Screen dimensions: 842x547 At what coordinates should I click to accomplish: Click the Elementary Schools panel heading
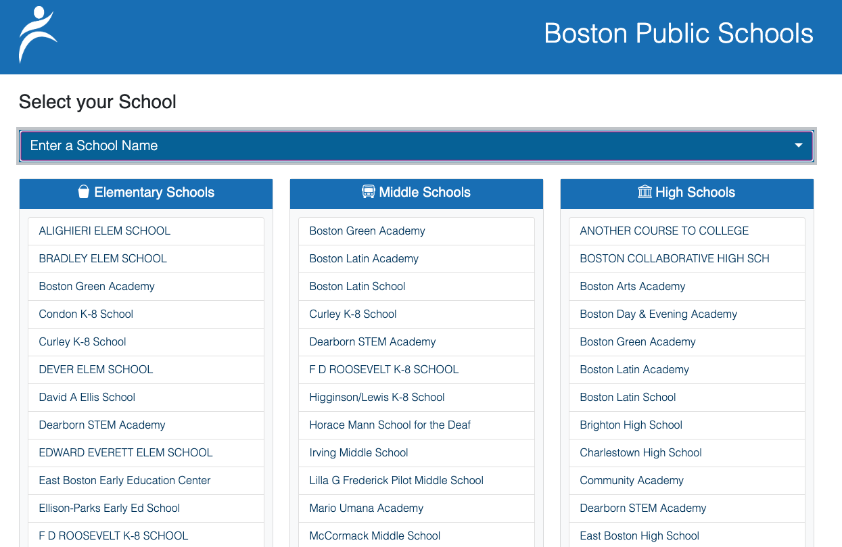coord(146,194)
